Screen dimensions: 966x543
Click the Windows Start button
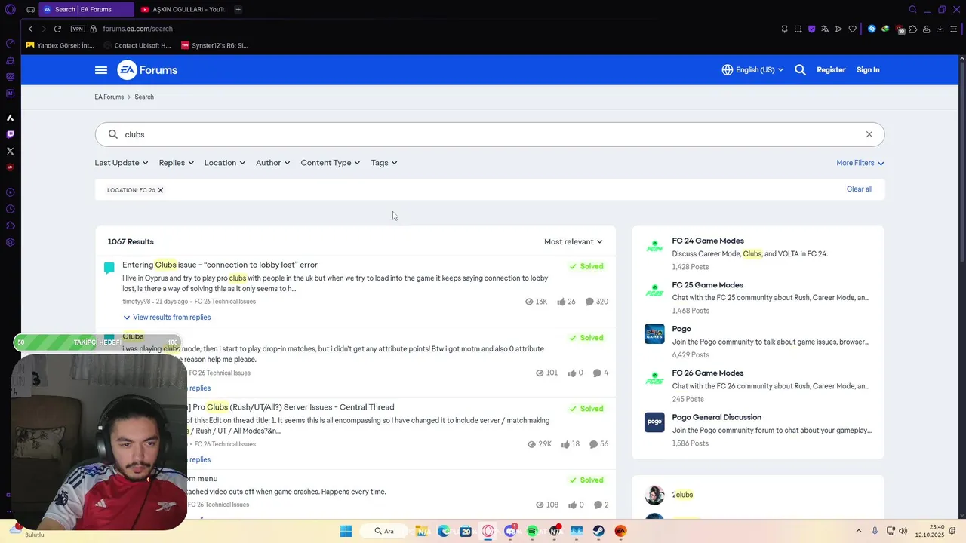tap(346, 531)
